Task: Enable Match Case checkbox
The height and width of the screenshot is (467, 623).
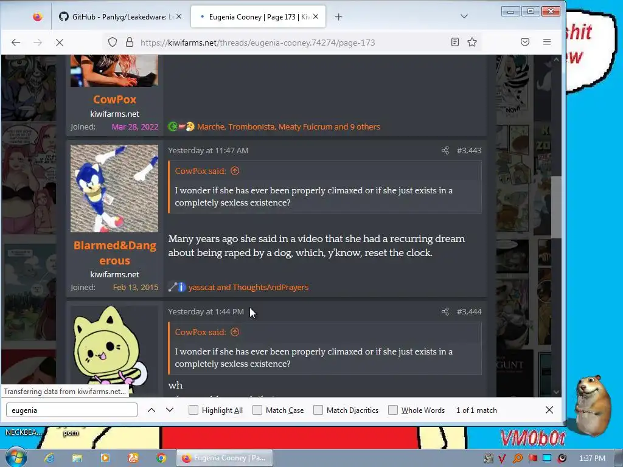Action: point(257,410)
